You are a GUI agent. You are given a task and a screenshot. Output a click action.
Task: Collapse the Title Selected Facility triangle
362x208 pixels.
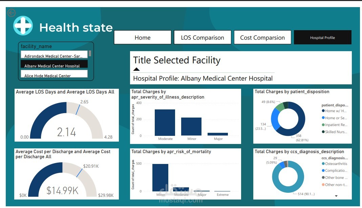(x=136, y=69)
